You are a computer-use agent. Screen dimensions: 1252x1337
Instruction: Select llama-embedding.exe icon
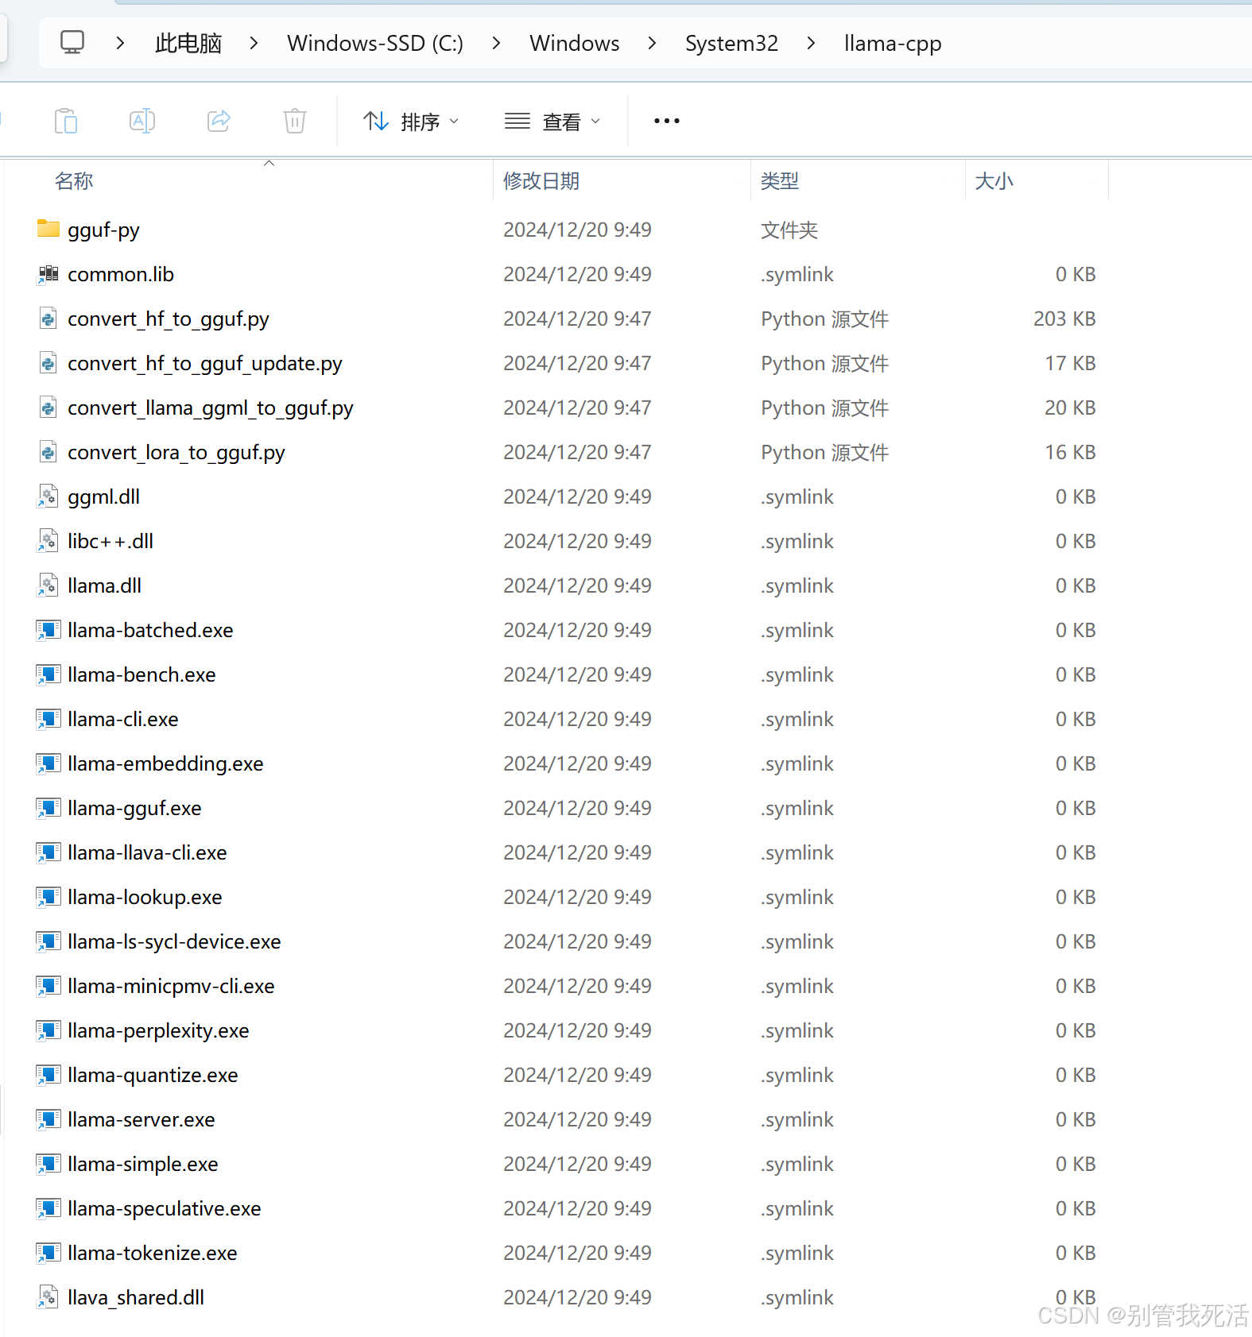tap(48, 763)
